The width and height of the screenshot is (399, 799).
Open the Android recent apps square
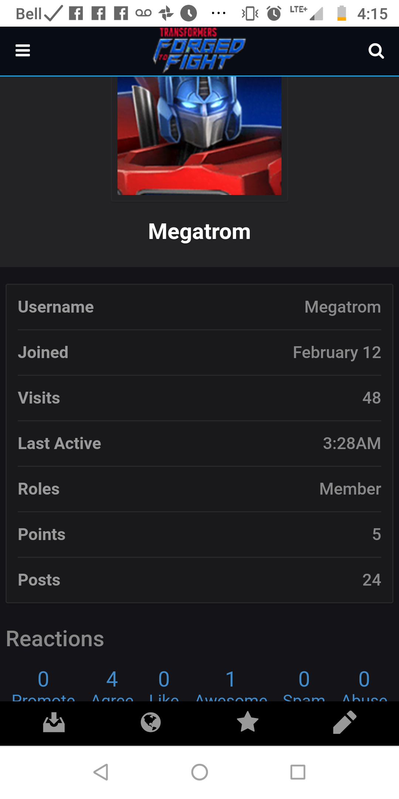coord(298,772)
